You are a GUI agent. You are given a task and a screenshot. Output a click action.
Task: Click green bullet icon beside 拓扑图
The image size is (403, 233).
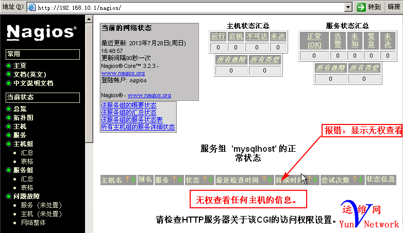[x=8, y=117]
